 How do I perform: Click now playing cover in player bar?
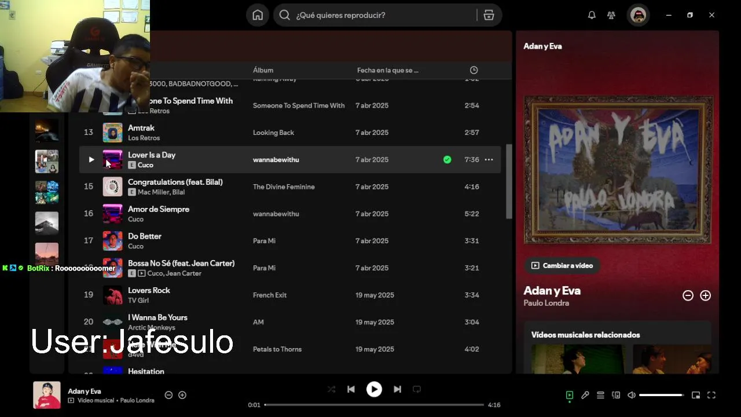pyautogui.click(x=47, y=395)
